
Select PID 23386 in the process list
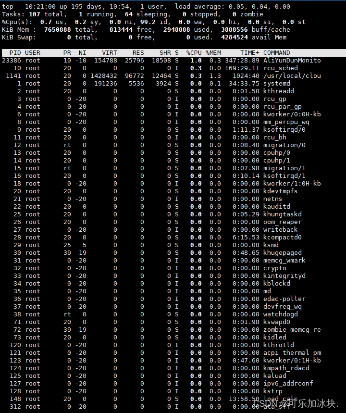tap(12, 60)
